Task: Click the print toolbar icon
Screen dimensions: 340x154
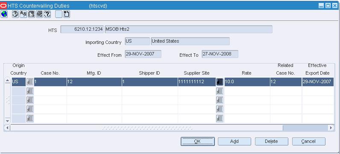Action: tap(39, 14)
